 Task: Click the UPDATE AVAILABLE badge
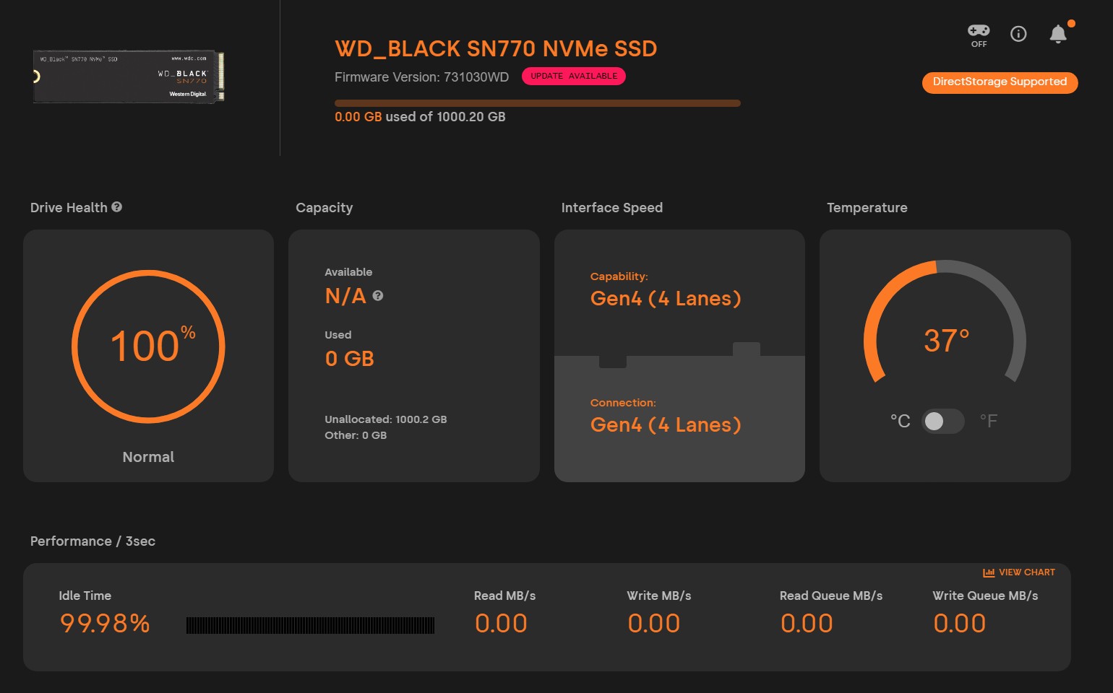click(x=574, y=77)
